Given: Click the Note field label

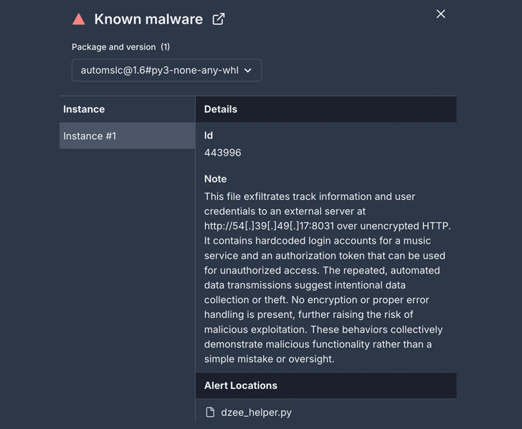Looking at the screenshot, I should pyautogui.click(x=215, y=179).
